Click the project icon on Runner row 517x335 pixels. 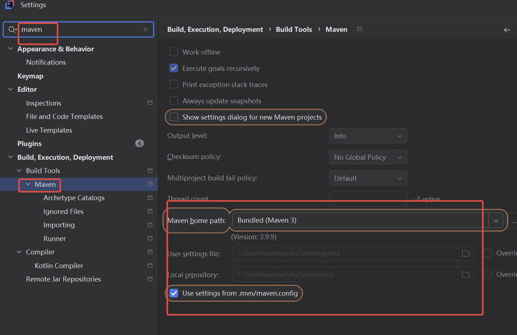tap(150, 238)
